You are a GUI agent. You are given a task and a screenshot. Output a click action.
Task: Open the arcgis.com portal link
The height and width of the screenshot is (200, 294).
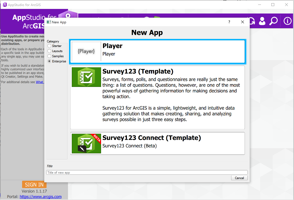pos(40,197)
